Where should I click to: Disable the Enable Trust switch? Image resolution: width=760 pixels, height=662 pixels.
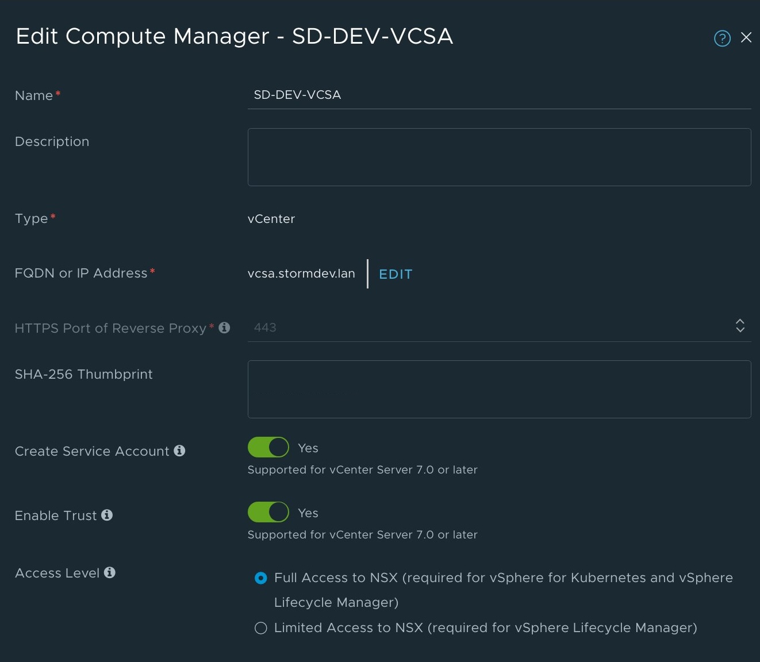268,512
